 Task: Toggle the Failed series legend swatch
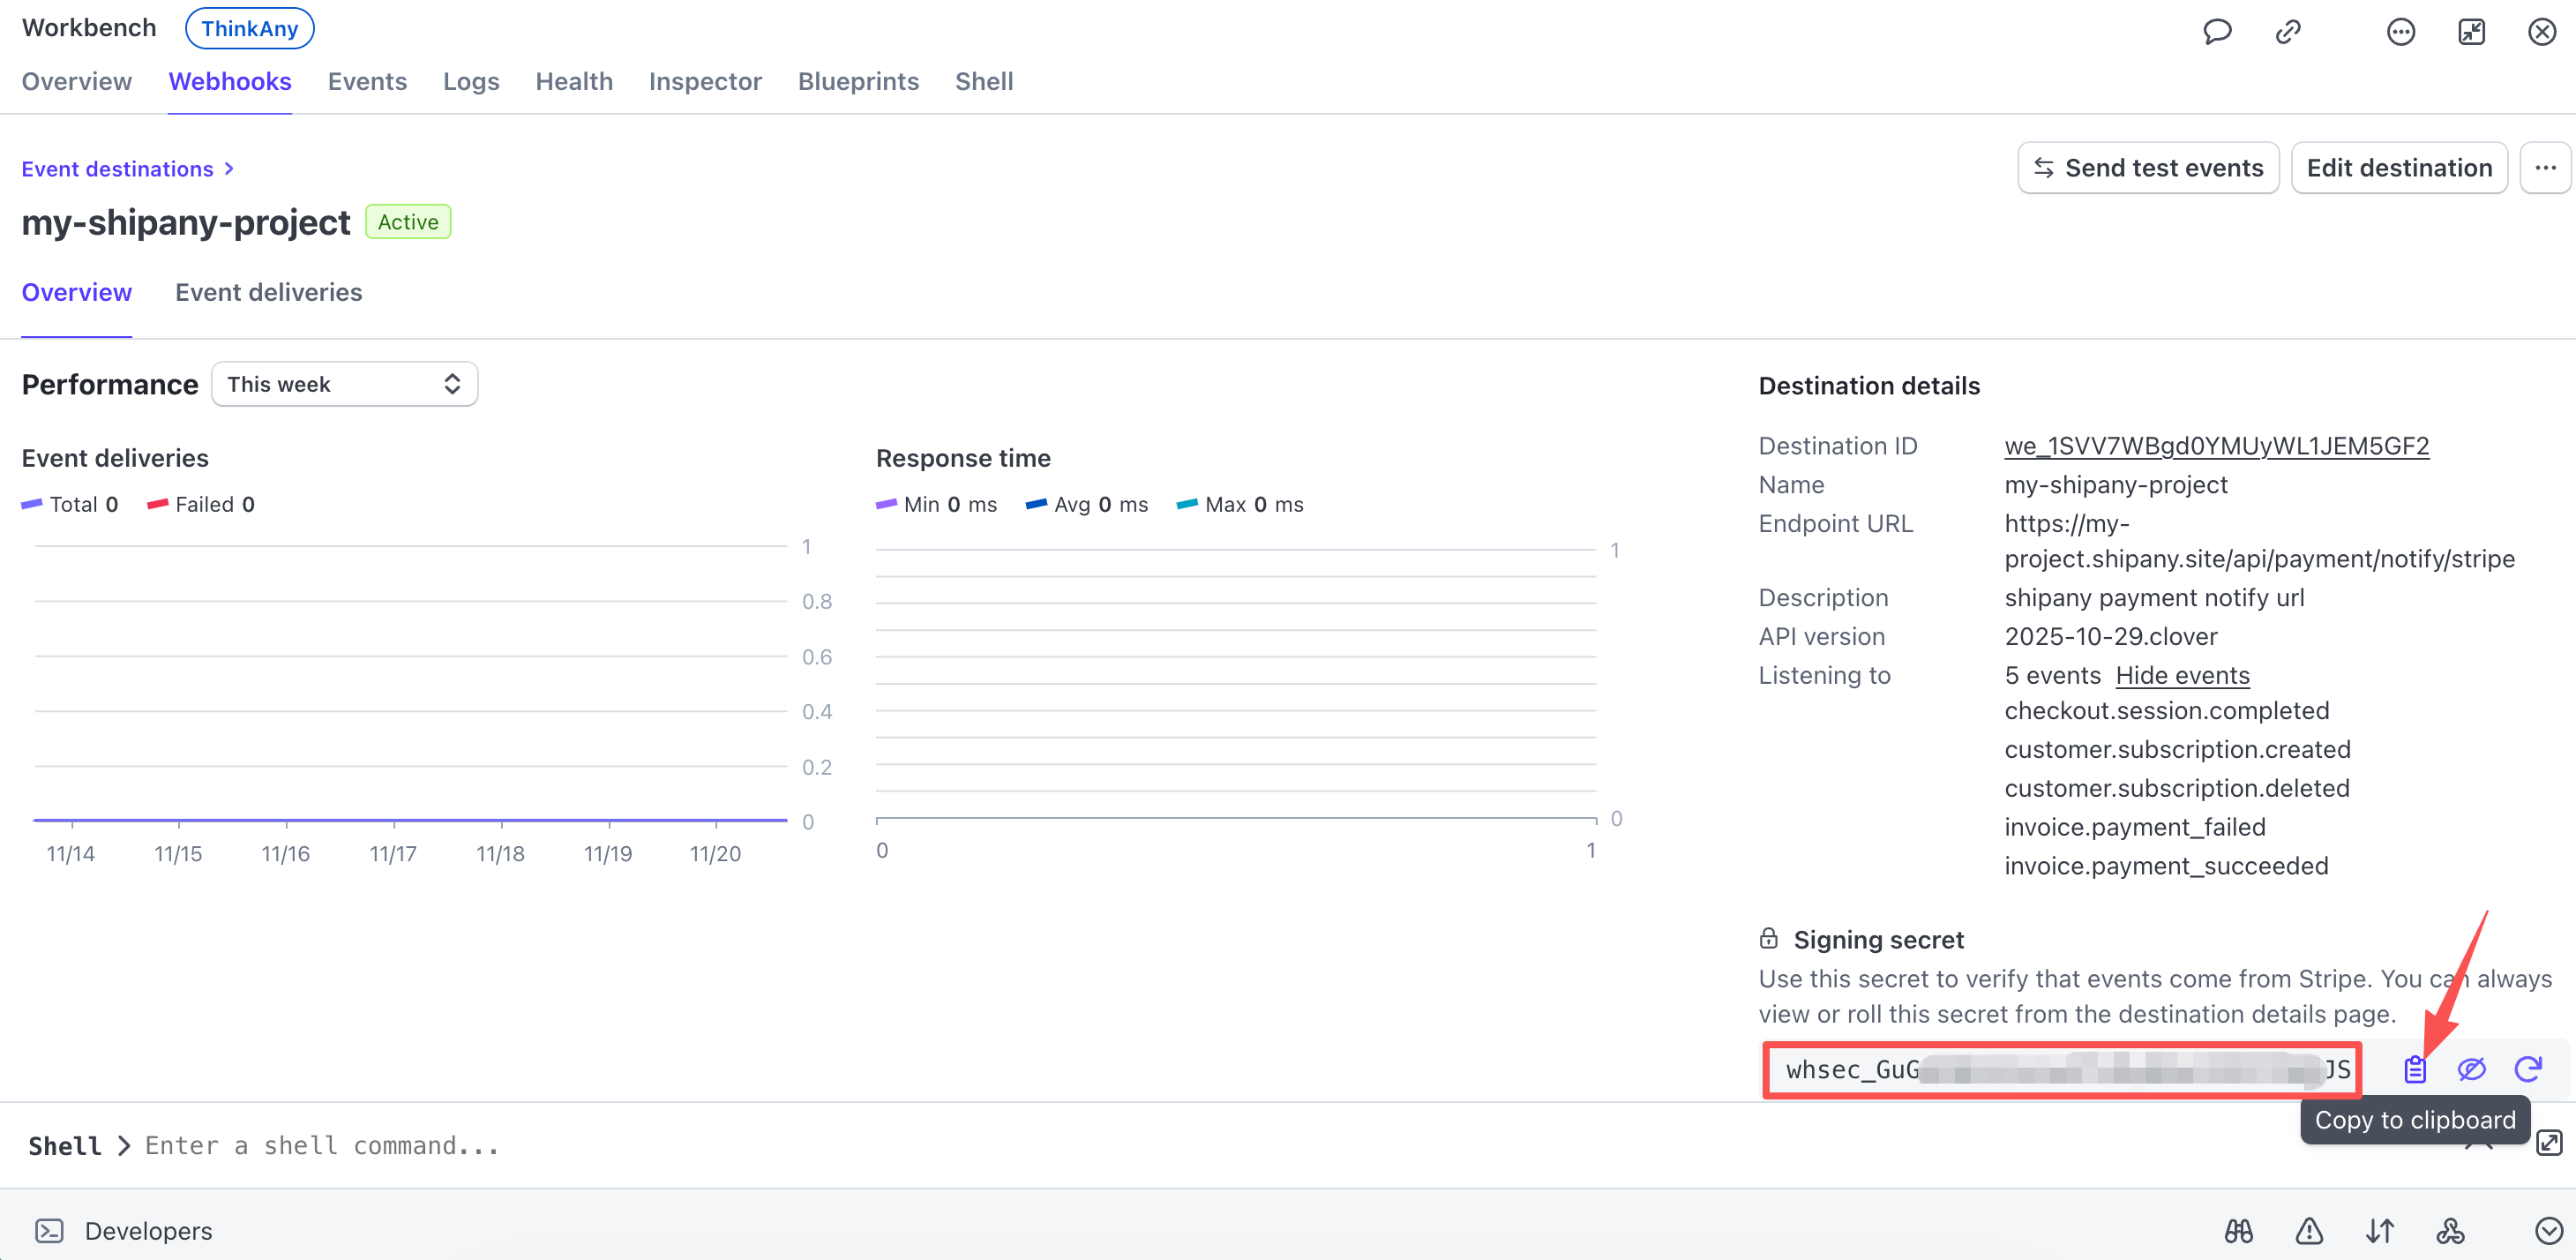[x=157, y=504]
